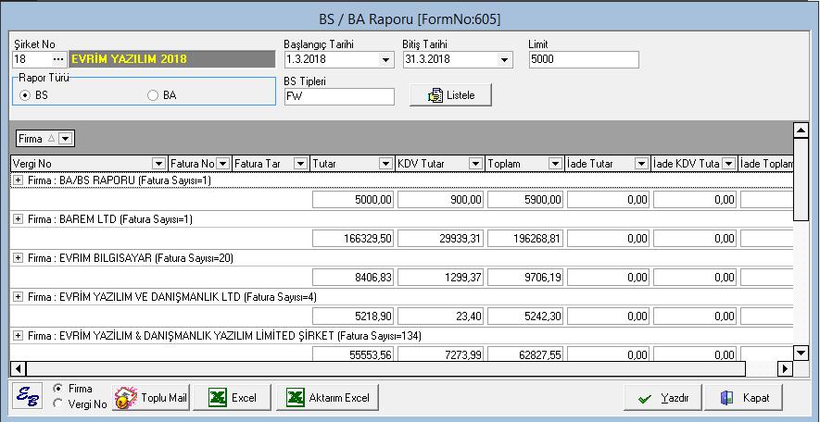The height and width of the screenshot is (422, 820).
Task: Open Tutar column filter dropdown
Action: coord(386,164)
